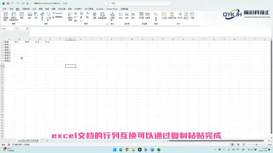
Task: Select column G header
Action: point(70,40)
